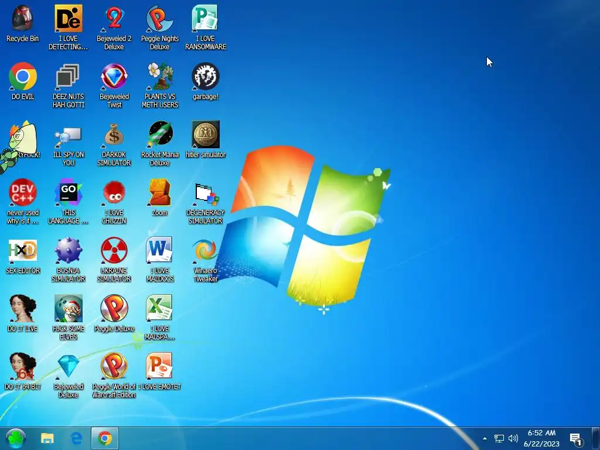Select the Bejeweled Deluxe diamond icon
The width and height of the screenshot is (600, 450).
click(x=68, y=367)
